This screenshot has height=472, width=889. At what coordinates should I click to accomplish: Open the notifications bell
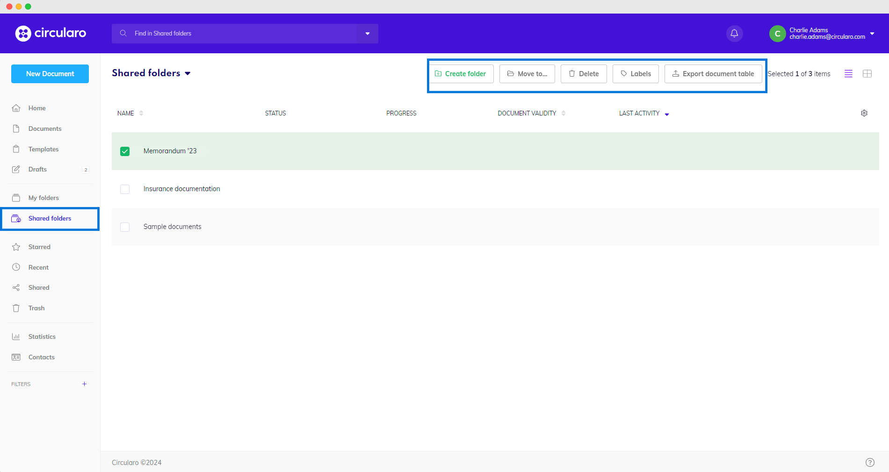[734, 34]
